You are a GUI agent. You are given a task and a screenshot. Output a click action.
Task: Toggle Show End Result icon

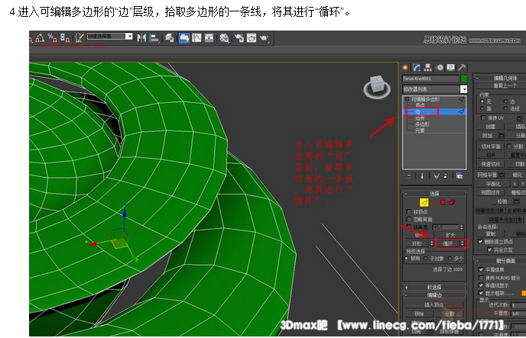click(422, 175)
